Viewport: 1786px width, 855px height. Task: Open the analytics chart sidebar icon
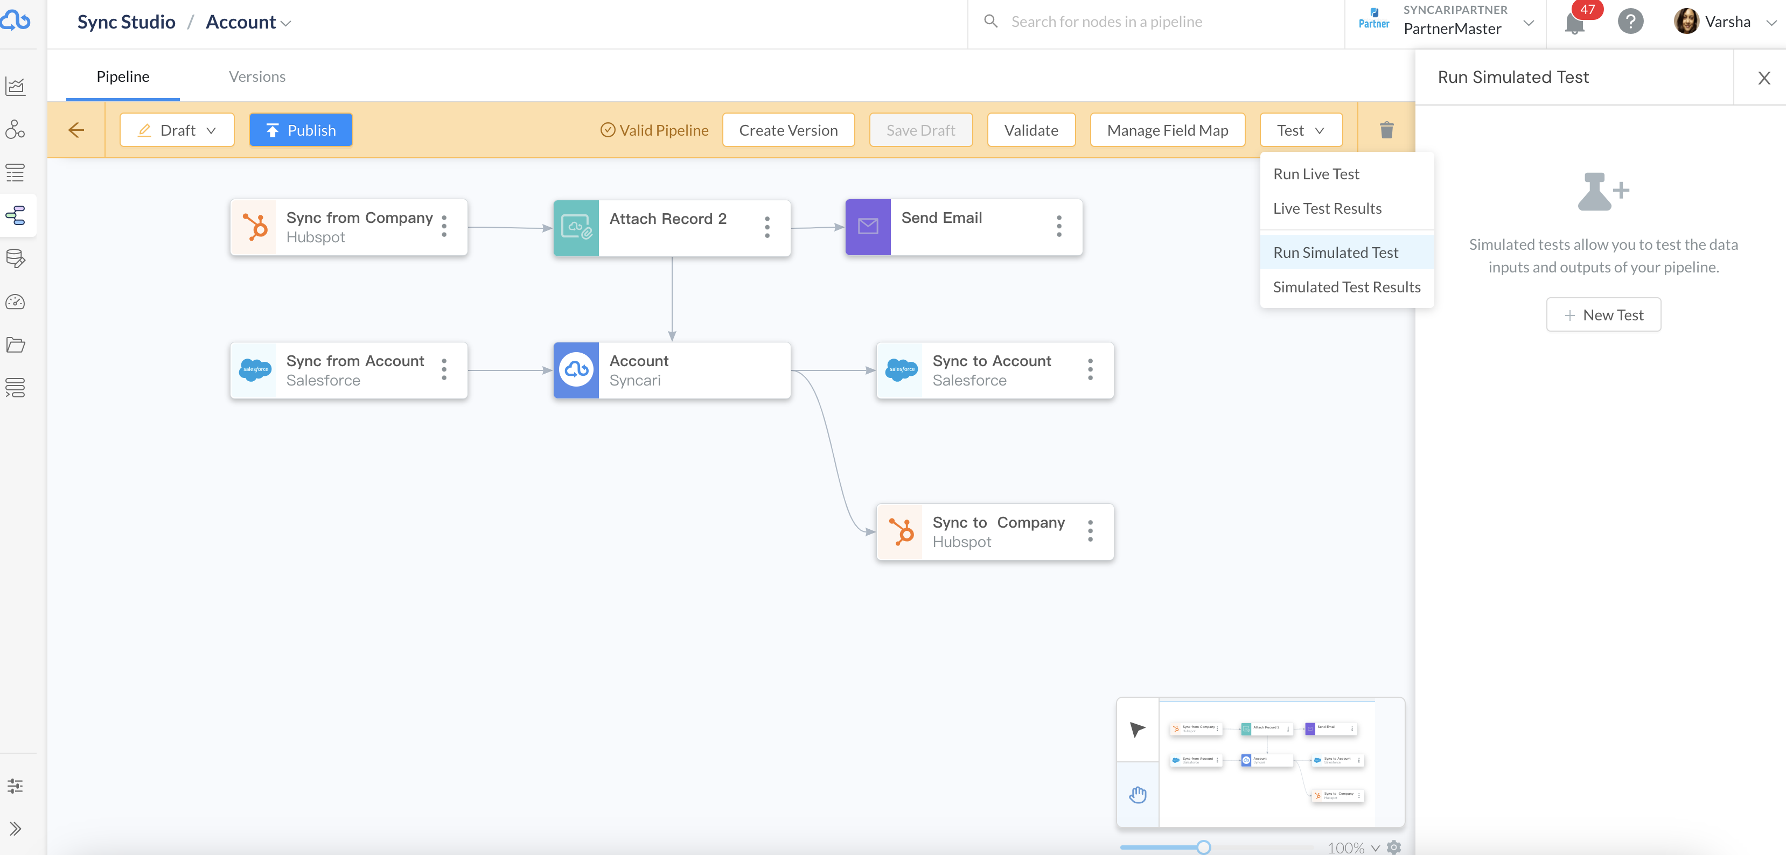15,86
